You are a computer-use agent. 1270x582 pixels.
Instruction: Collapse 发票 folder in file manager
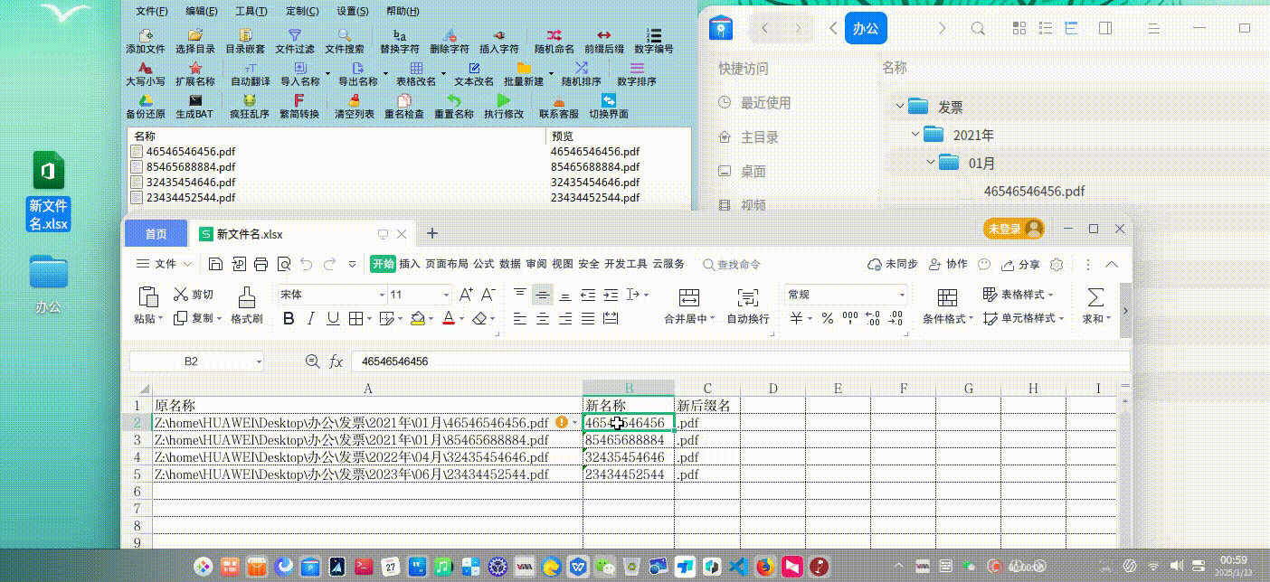coord(899,107)
